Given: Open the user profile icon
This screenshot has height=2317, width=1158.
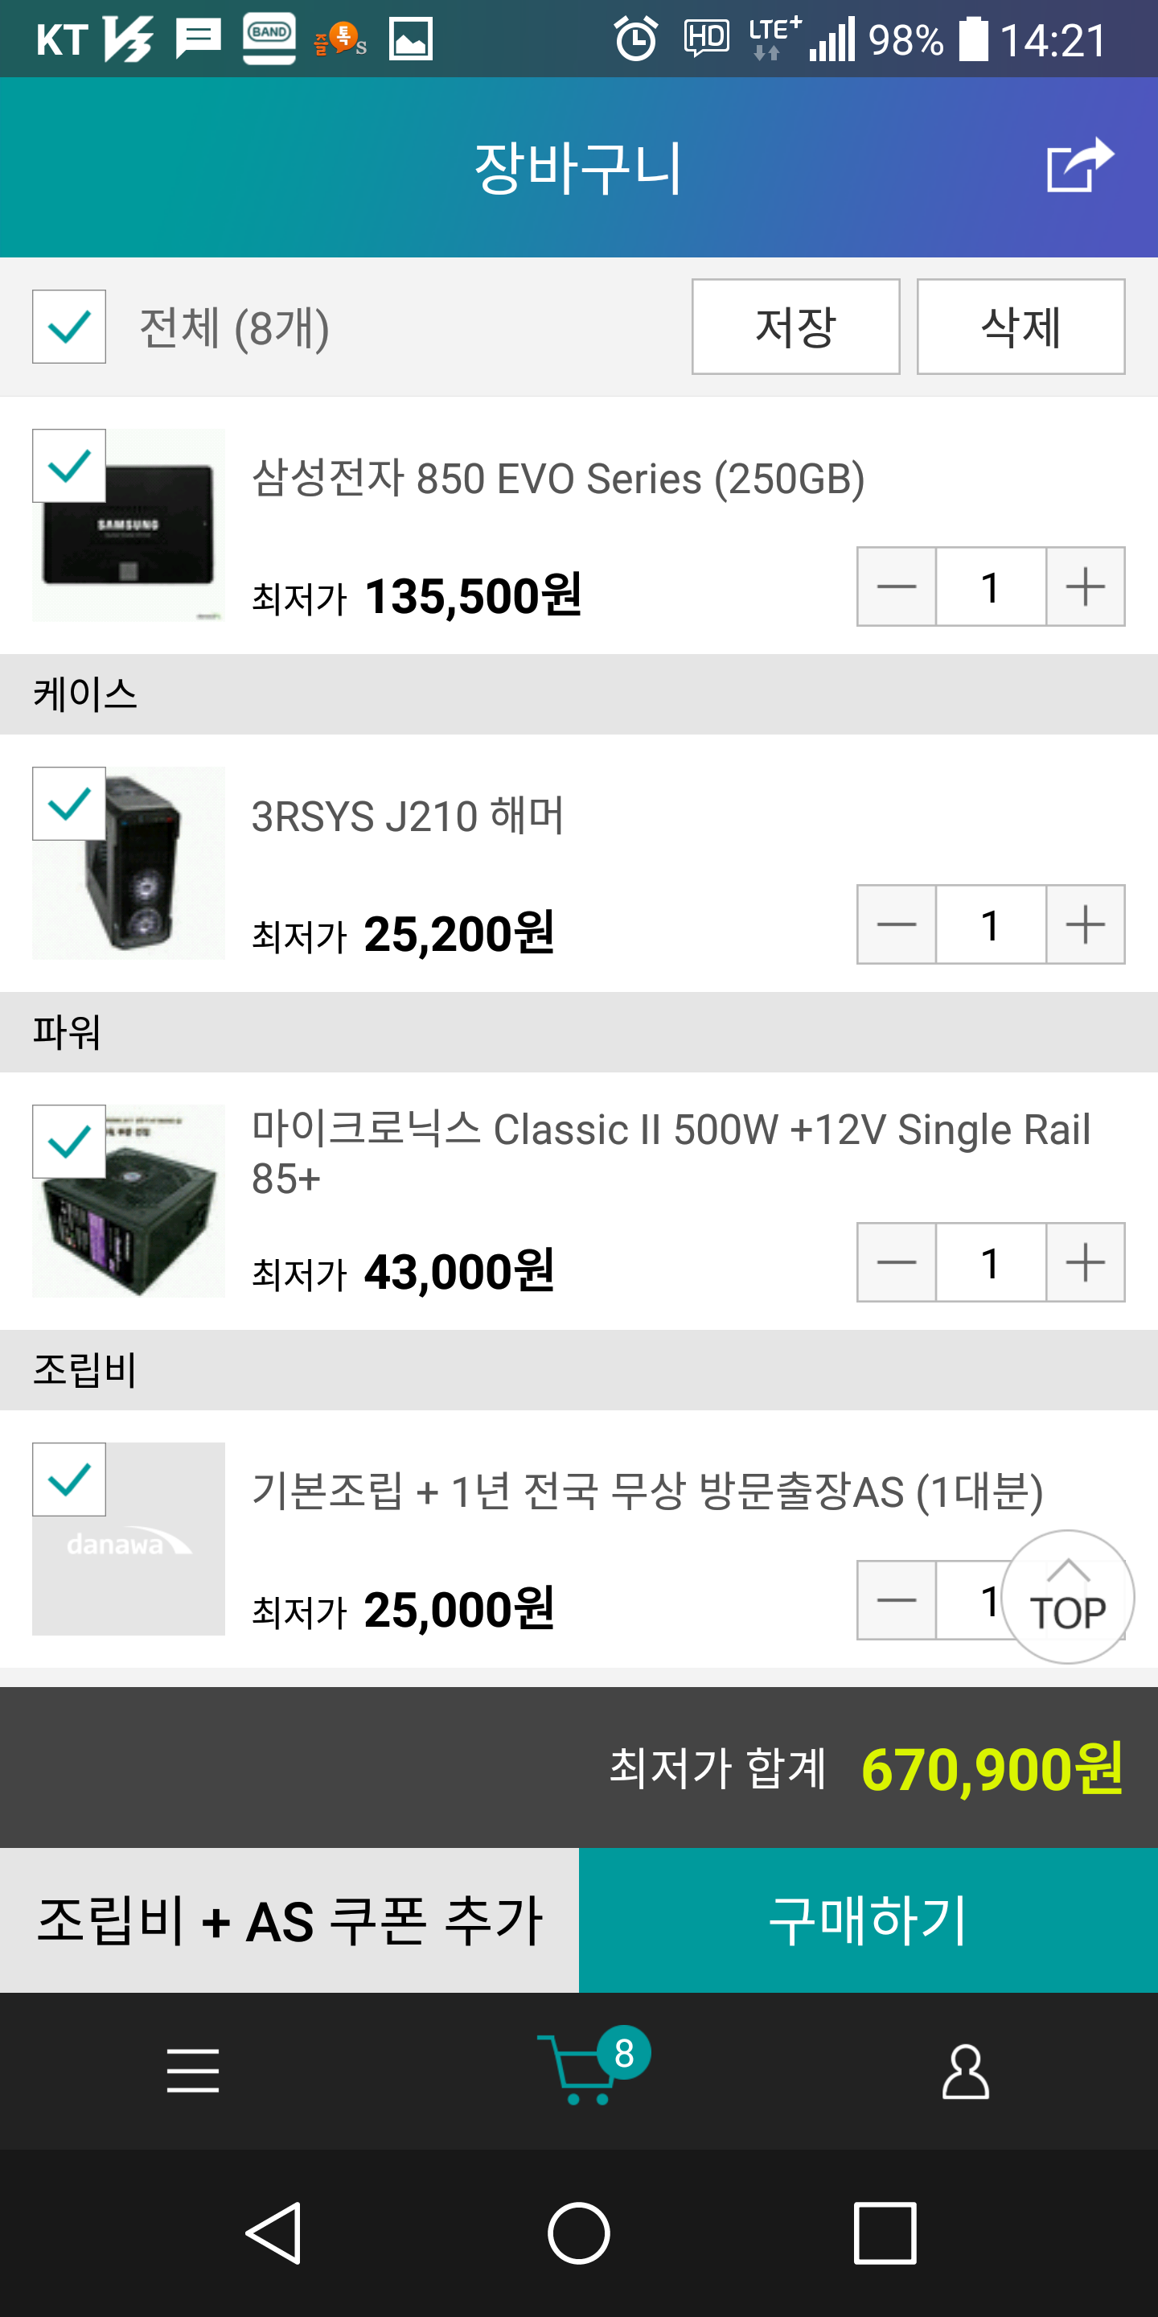Looking at the screenshot, I should click(x=966, y=2072).
